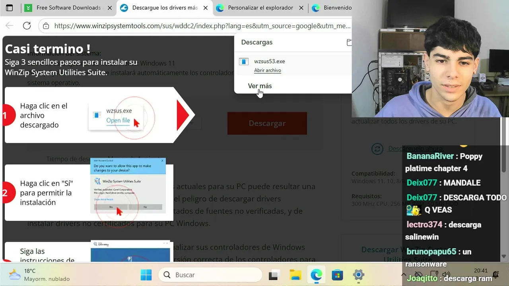The height and width of the screenshot is (286, 509).
Task: Open Task View from the taskbar
Action: point(273,275)
